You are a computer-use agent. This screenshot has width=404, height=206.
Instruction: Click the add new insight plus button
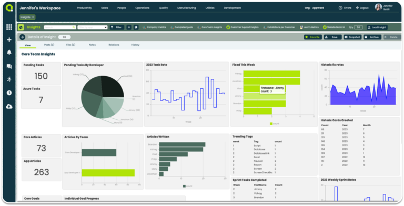[x=129, y=27]
